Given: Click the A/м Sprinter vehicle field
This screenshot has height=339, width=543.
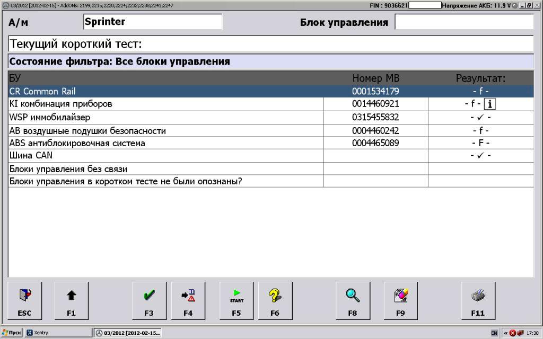Looking at the screenshot, I should (153, 22).
